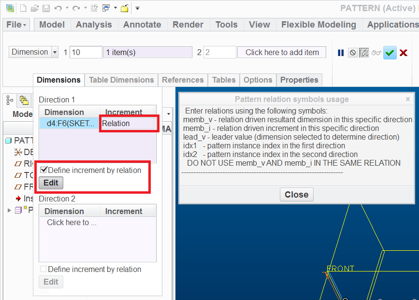This screenshot has width=419, height=300.
Task: Switch to the Model ribbon tab
Action: 52,25
